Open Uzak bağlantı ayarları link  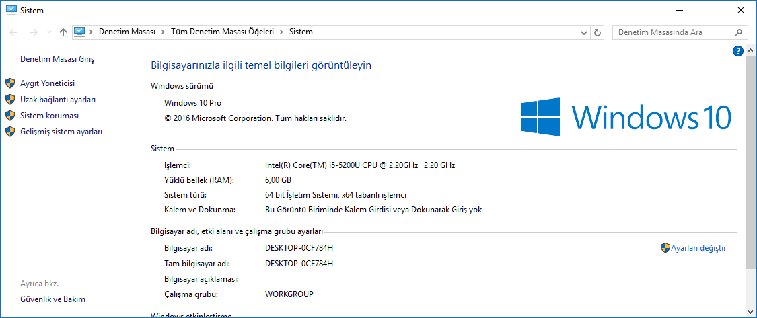pyautogui.click(x=58, y=100)
